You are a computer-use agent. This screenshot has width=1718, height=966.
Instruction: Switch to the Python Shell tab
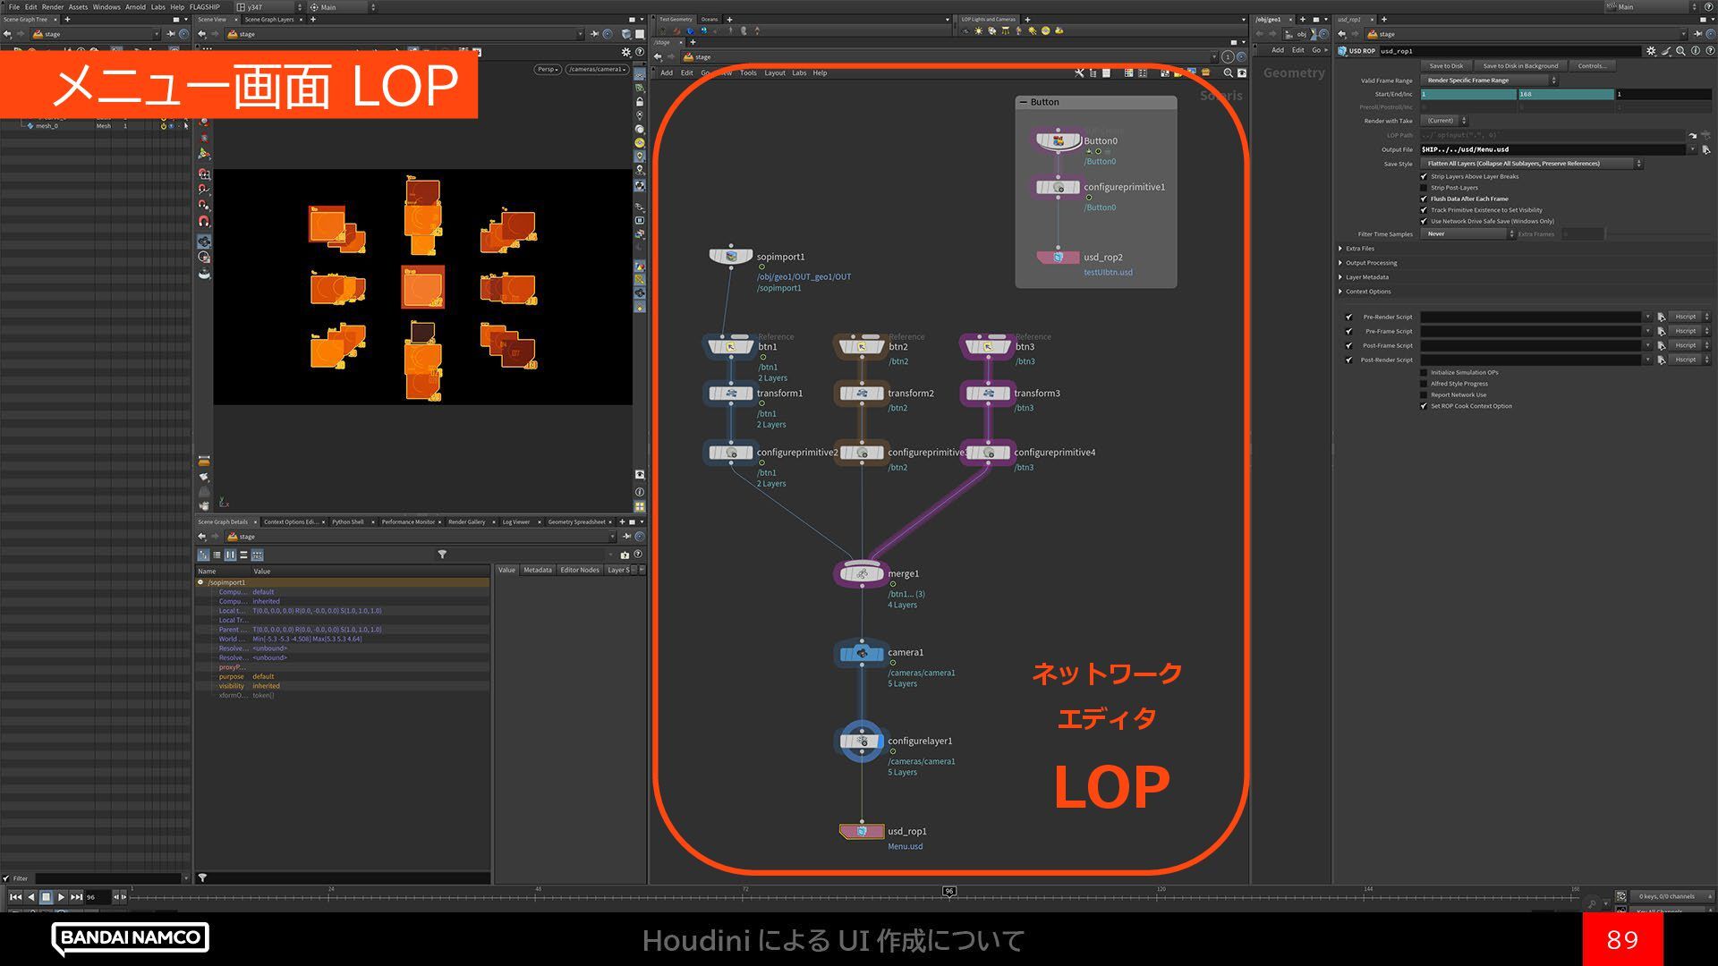[x=347, y=521]
